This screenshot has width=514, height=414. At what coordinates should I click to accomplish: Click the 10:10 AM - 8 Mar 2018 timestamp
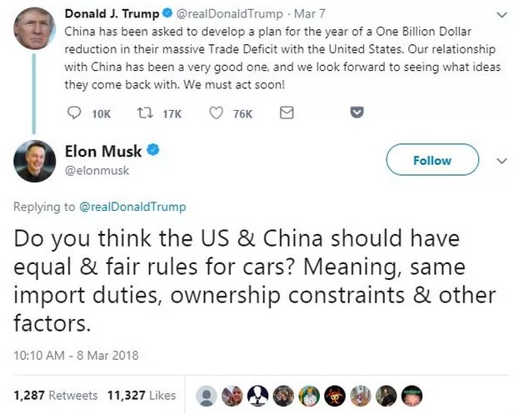click(76, 356)
